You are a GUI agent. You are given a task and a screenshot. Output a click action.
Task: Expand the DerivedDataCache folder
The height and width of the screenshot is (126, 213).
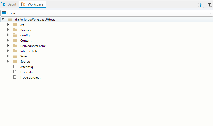pos(8,46)
